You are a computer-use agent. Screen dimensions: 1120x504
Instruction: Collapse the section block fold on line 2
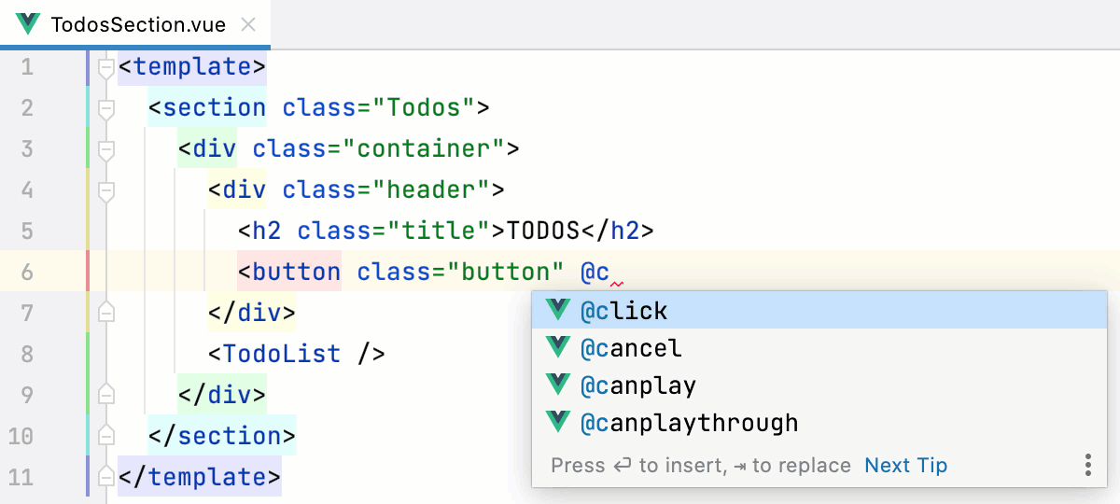(106, 108)
